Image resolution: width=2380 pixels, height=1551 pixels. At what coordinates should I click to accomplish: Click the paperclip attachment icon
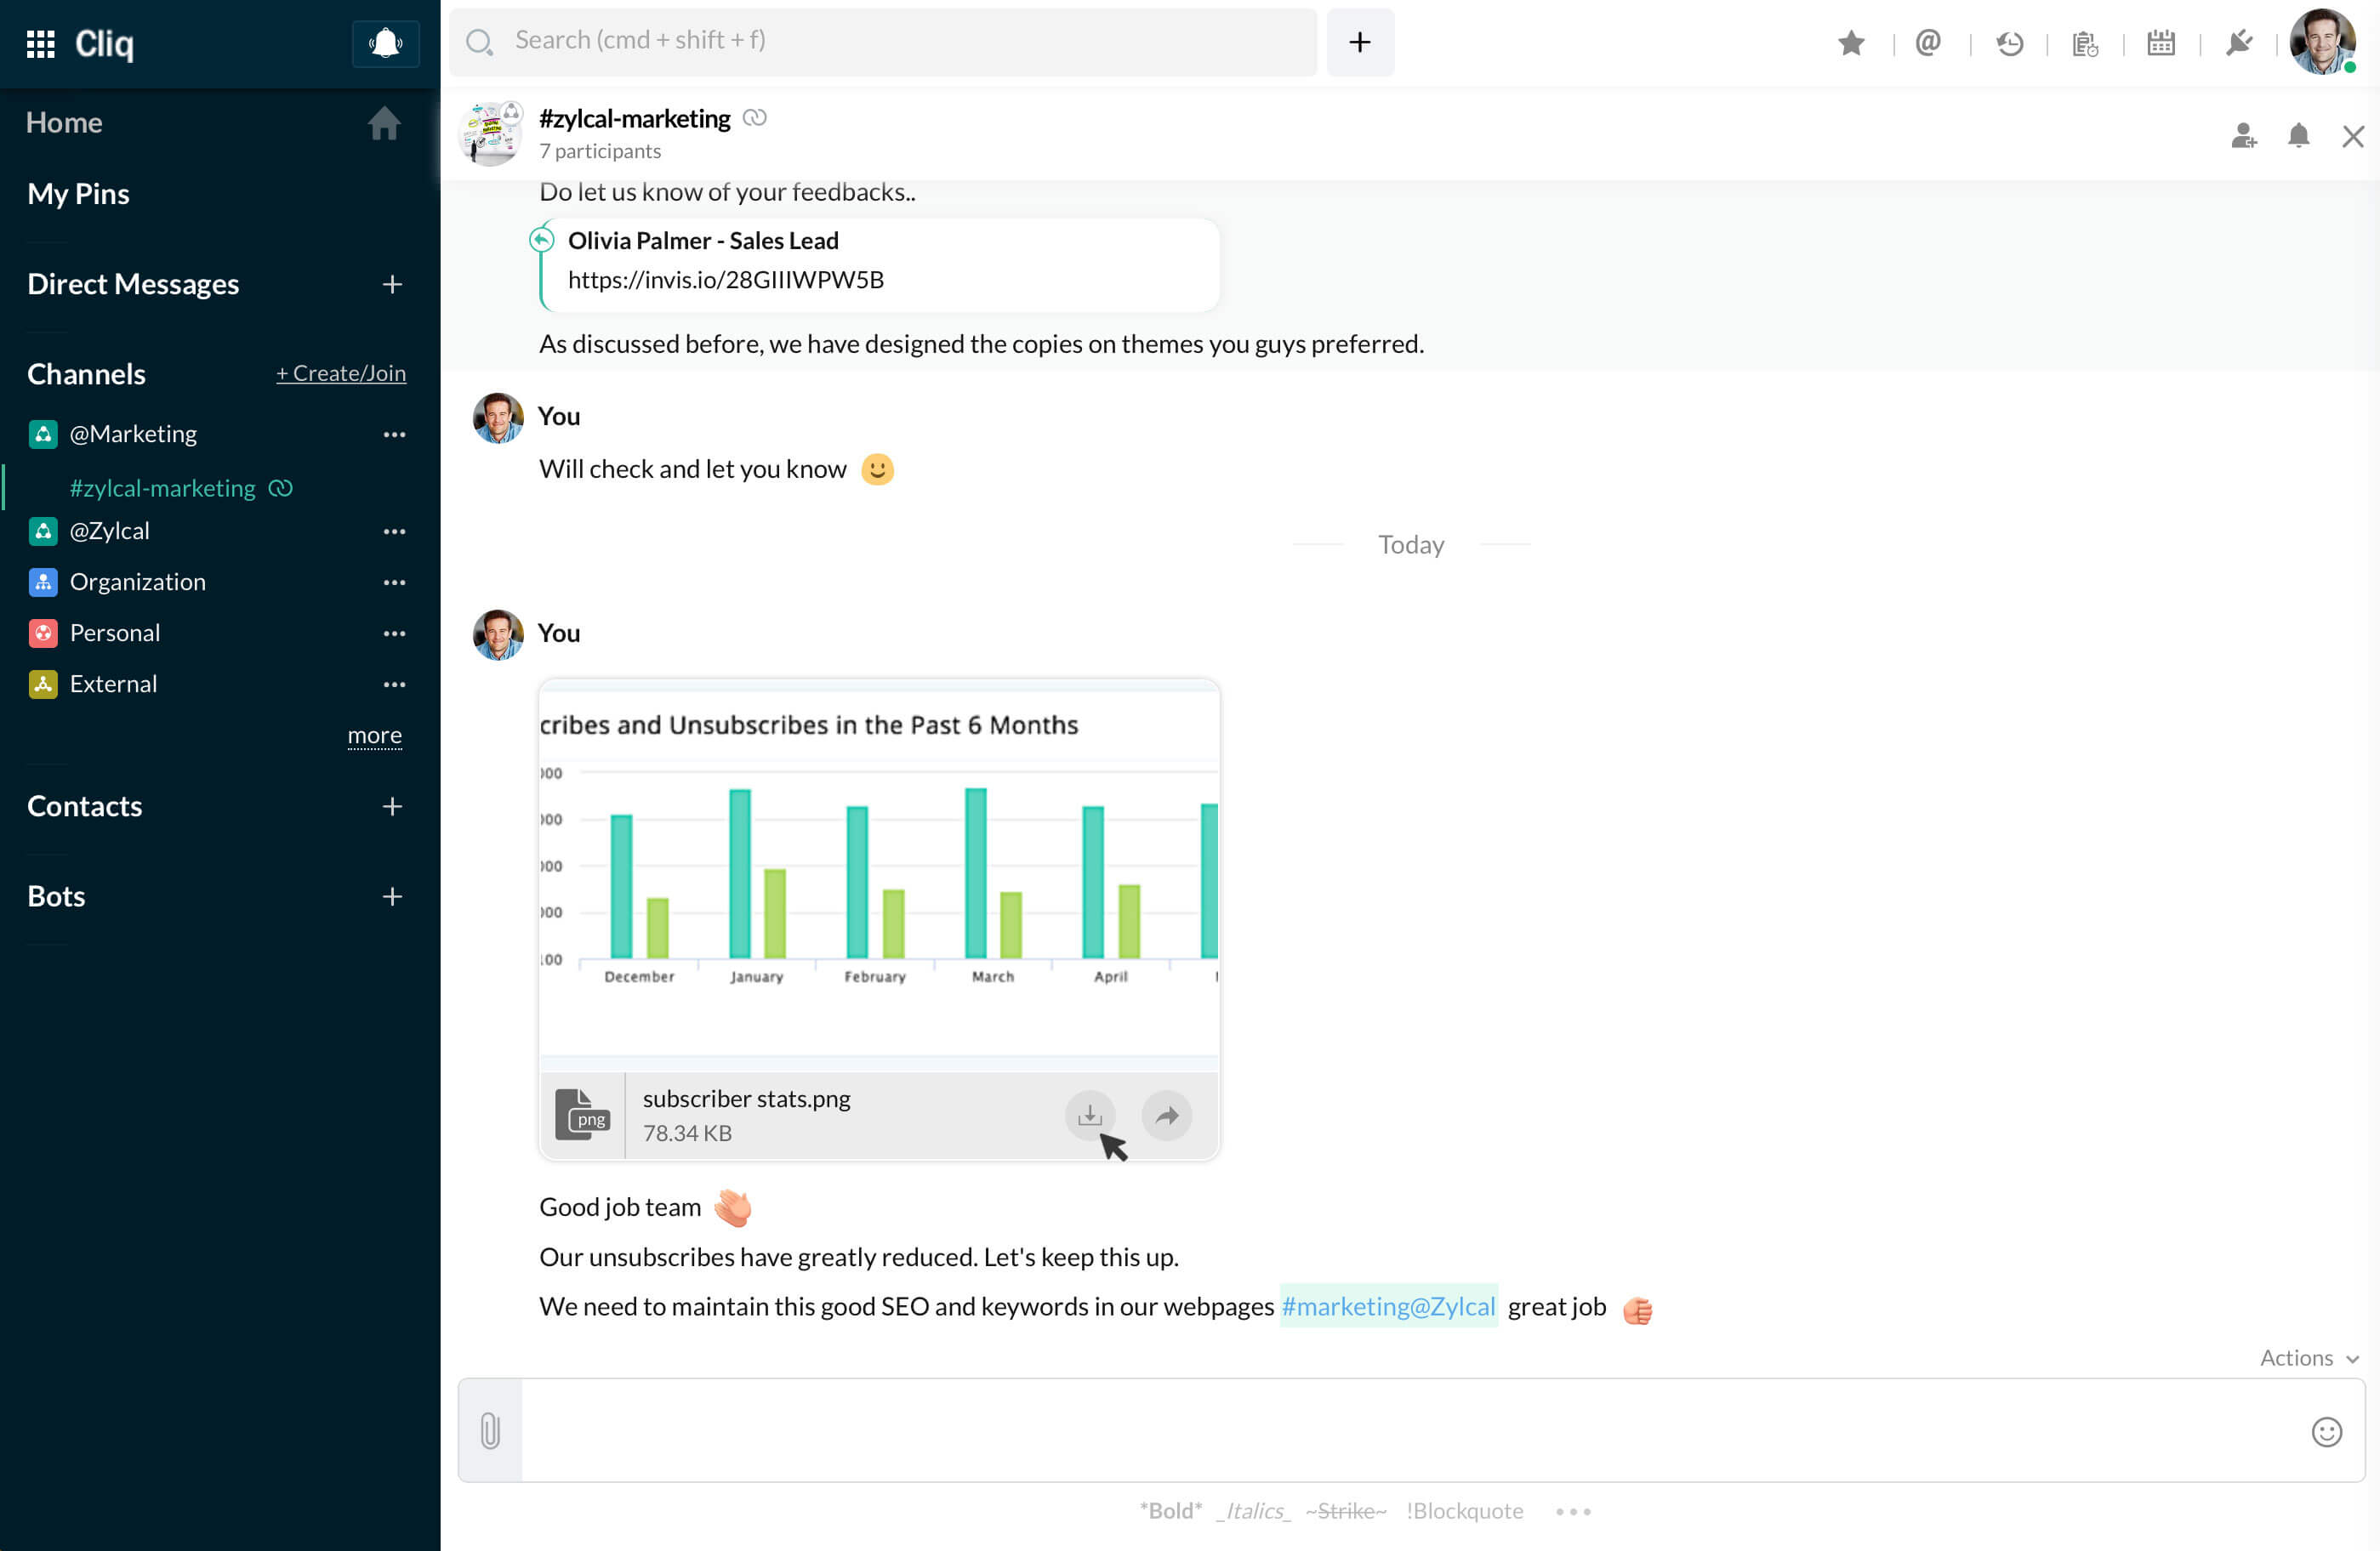click(x=490, y=1430)
